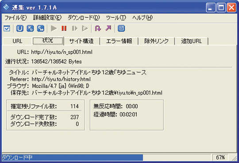Image resolution: width=239 pixels, height=163 pixels.
Task: Select the エラー情報 tab
Action: [x=119, y=41]
